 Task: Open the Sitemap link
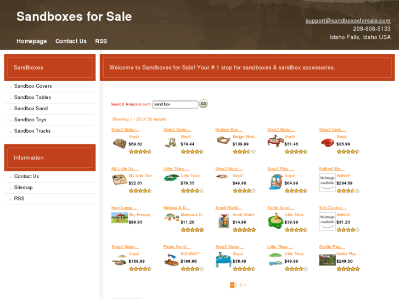tap(23, 187)
